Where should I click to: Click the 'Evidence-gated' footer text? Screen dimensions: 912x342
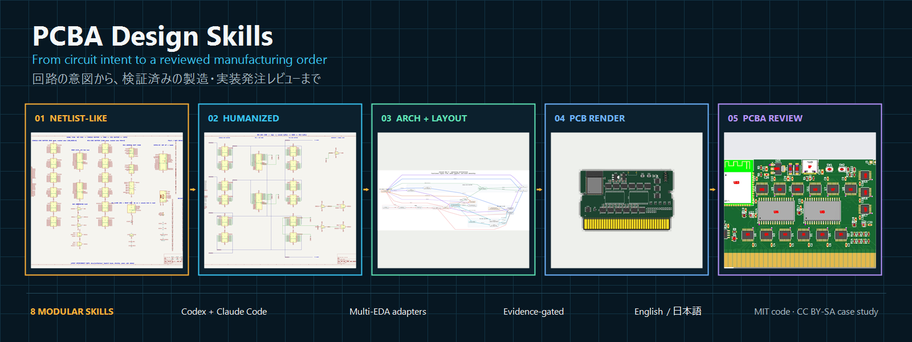[534, 312]
